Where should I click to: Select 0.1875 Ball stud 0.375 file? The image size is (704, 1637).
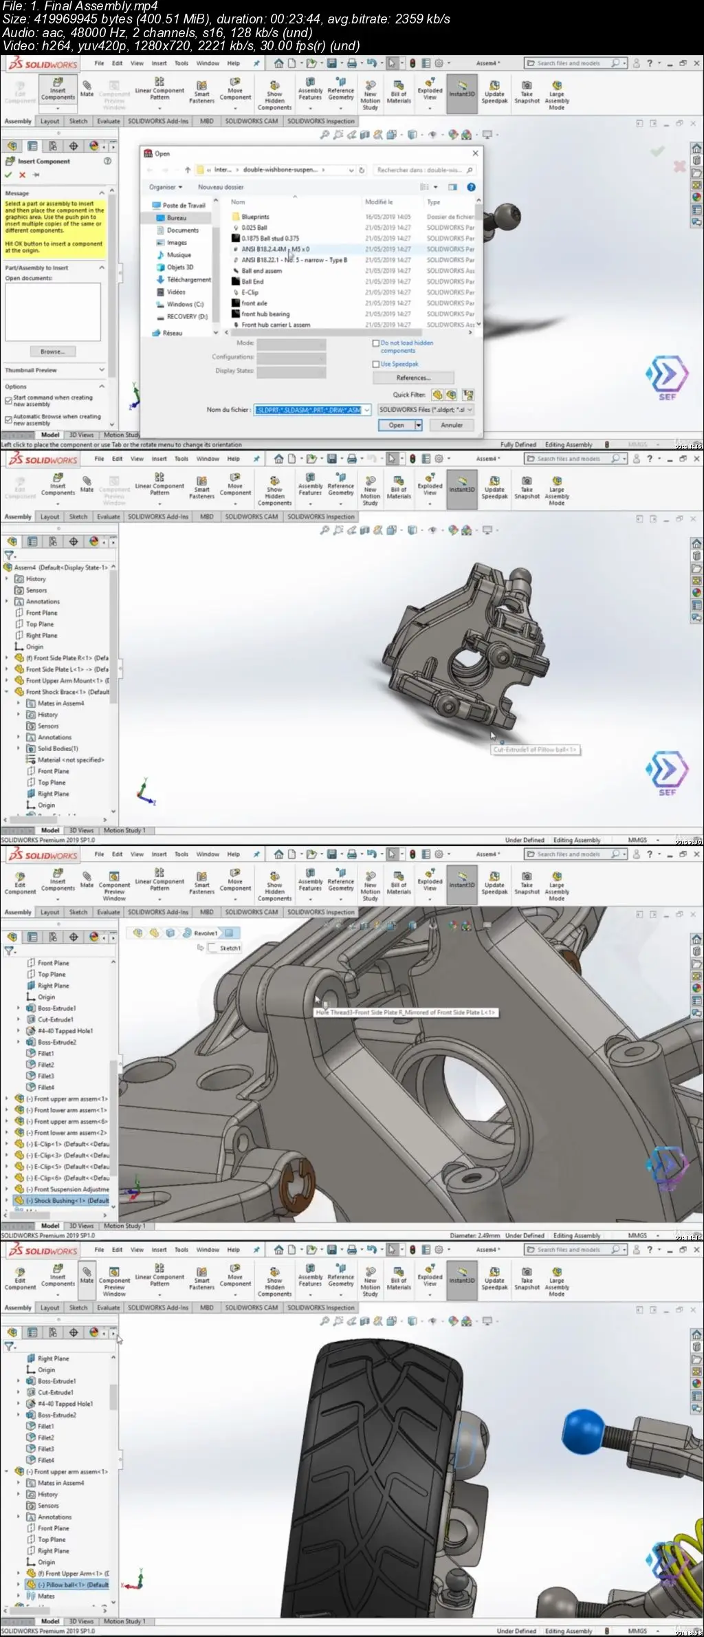[x=270, y=239]
